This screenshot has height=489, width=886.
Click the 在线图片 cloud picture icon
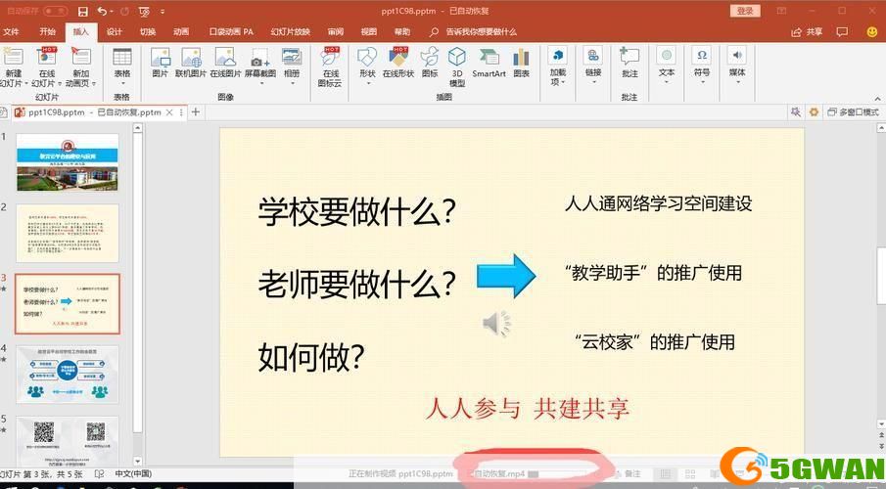(225, 57)
